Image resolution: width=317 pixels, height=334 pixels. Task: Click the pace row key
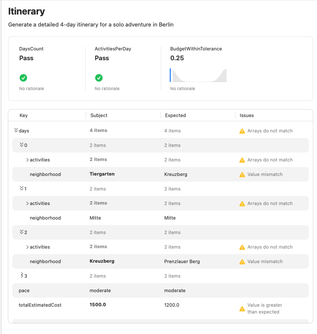coord(24,290)
